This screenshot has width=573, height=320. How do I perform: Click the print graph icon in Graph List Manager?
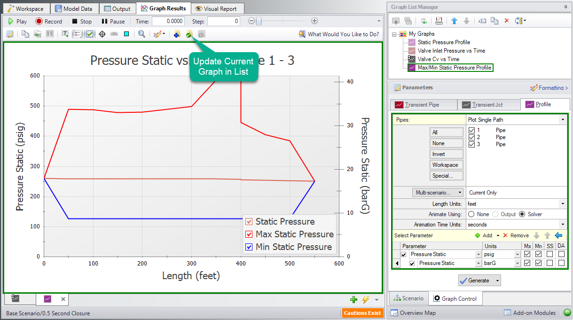[x=439, y=21]
